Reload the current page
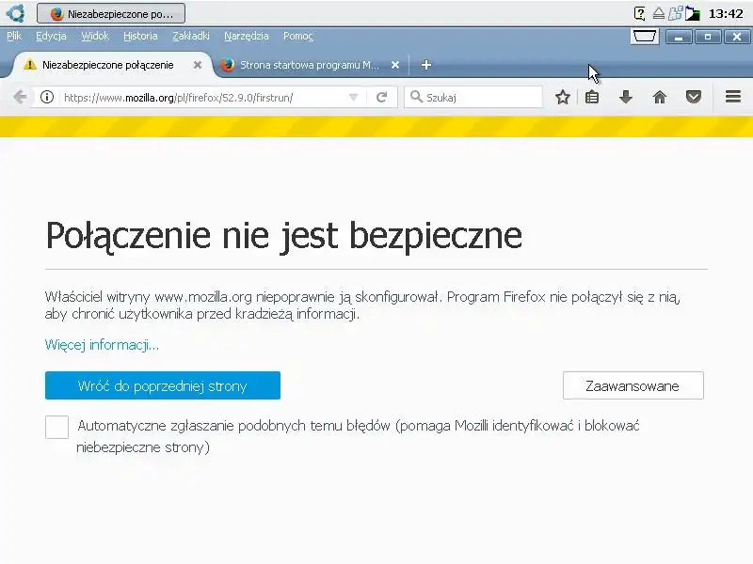The width and height of the screenshot is (753, 564). point(382,98)
